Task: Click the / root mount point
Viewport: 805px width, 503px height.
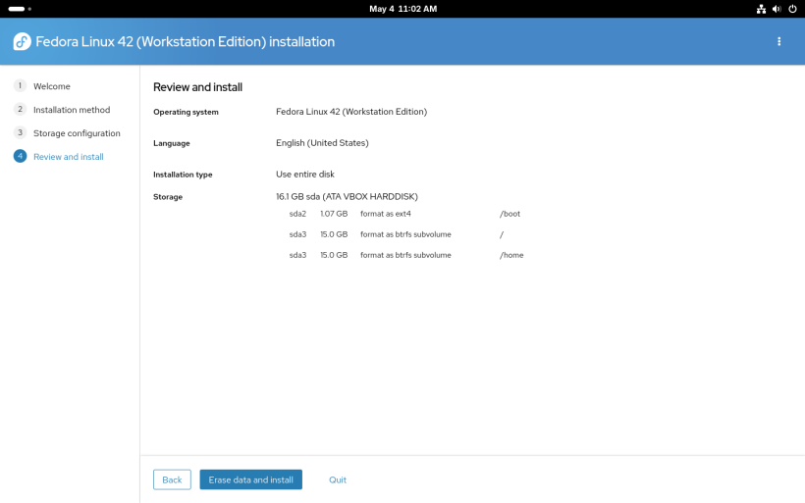Action: (x=502, y=235)
